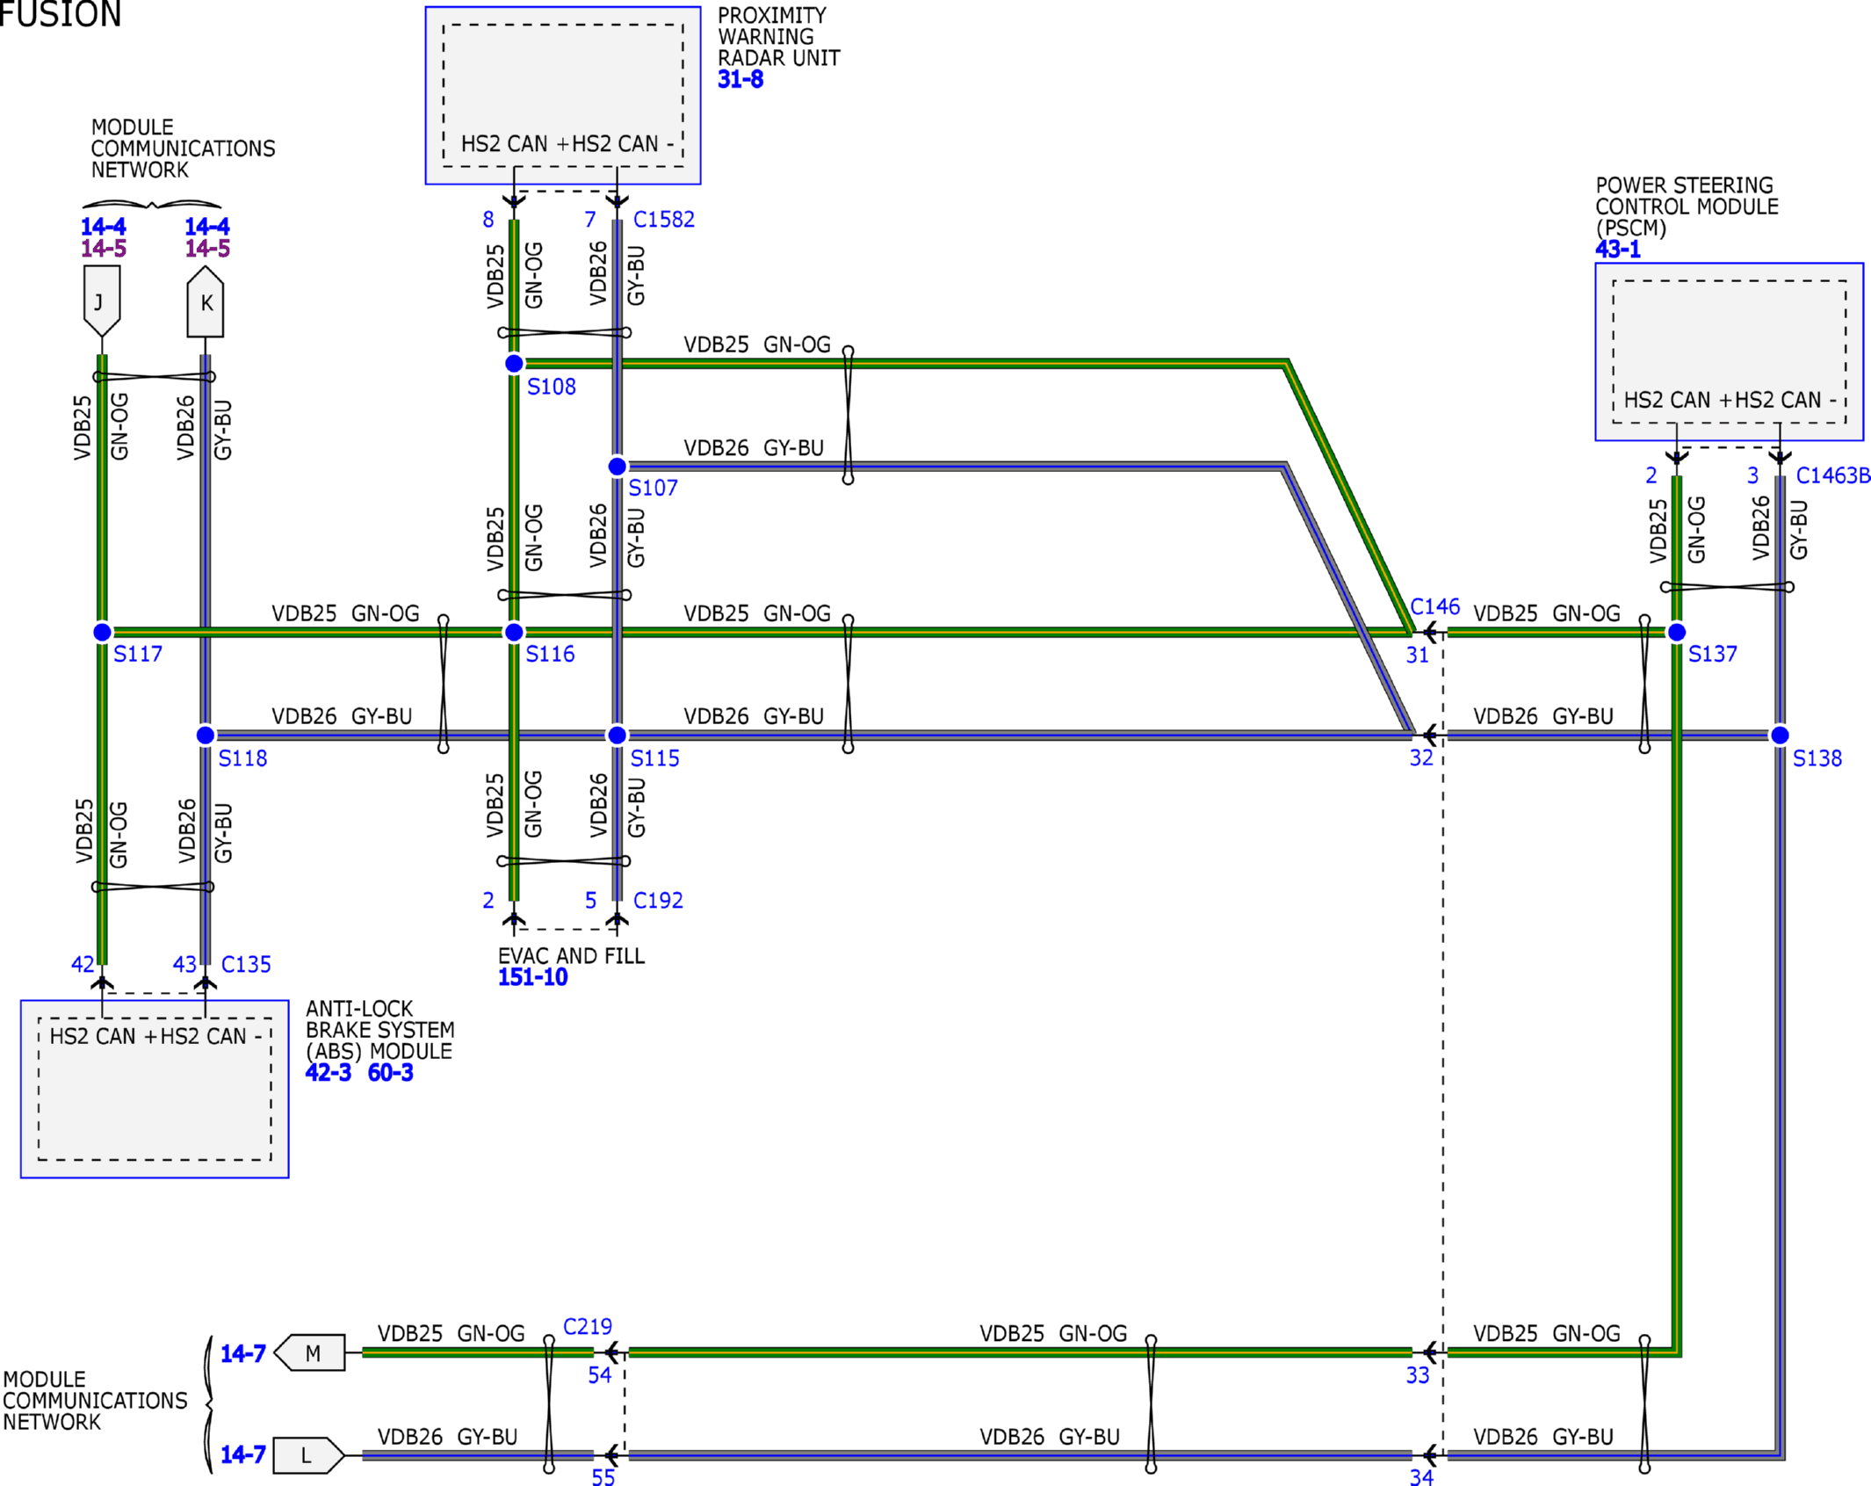Follow the 151-10 Evac and Fill link
This screenshot has width=1871, height=1486.
click(532, 976)
